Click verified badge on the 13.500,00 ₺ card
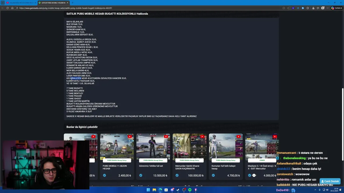This screenshot has width=344, height=193. pos(141,175)
